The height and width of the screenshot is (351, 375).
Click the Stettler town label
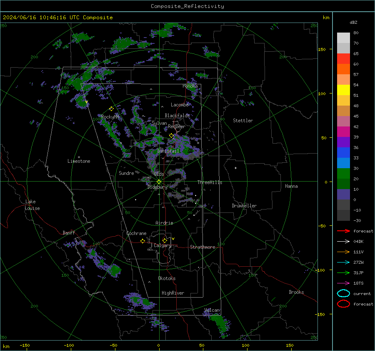pyautogui.click(x=243, y=121)
